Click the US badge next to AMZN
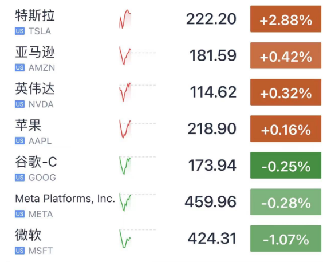The height and width of the screenshot is (262, 323). point(20,67)
